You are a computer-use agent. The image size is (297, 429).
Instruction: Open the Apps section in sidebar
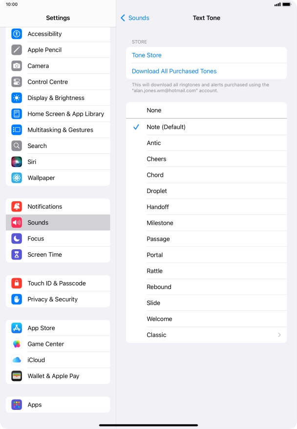click(x=58, y=405)
